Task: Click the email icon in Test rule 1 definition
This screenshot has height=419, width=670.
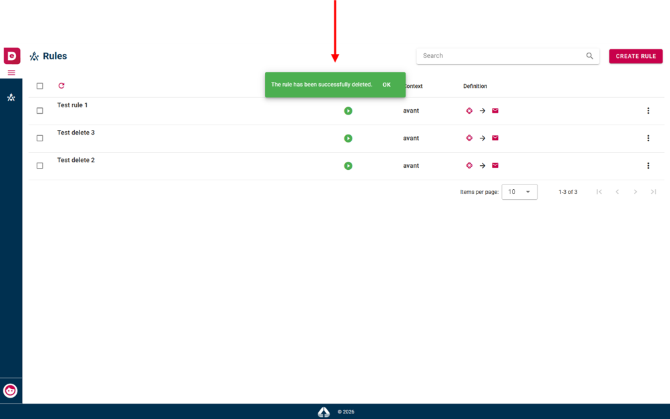Action: click(x=495, y=111)
